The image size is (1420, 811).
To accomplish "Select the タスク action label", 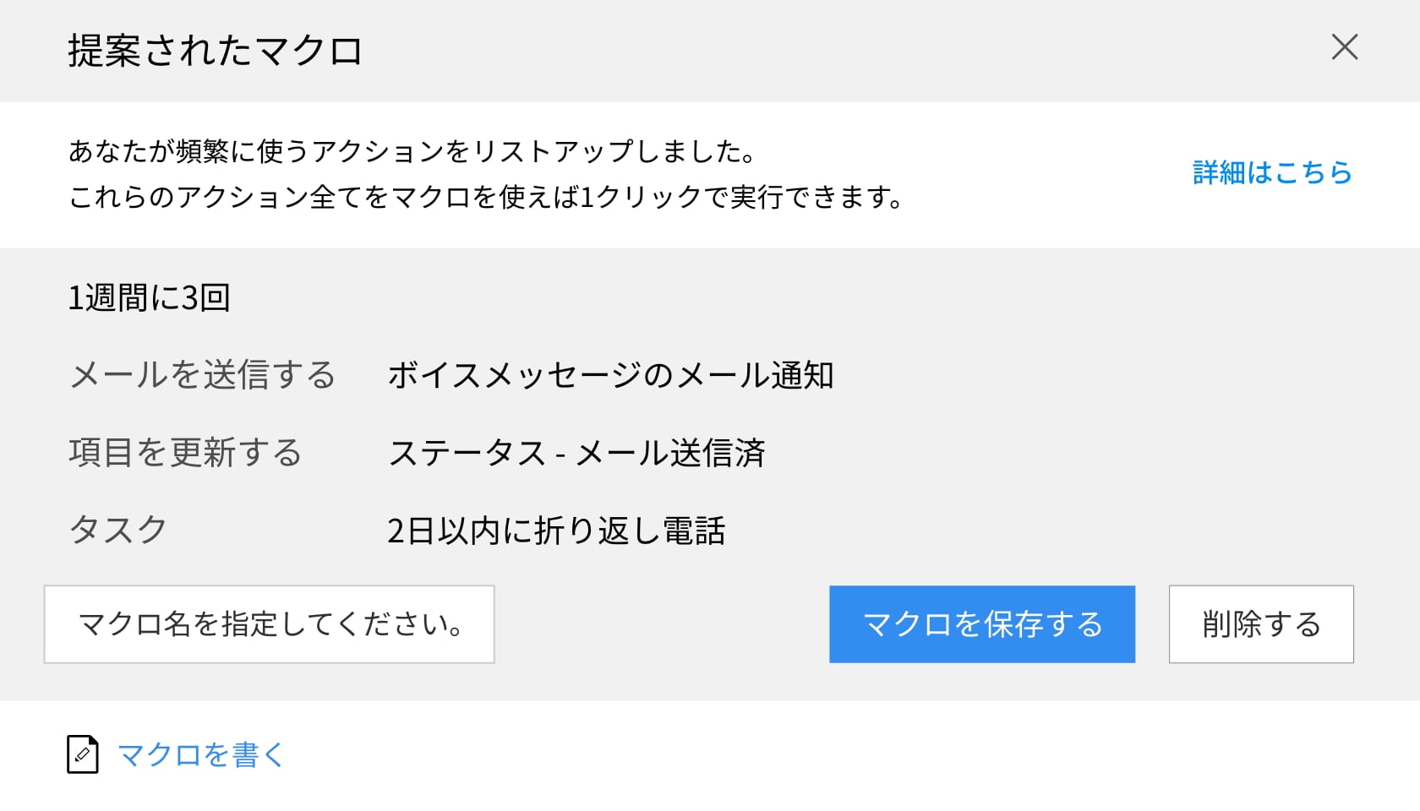I will [118, 531].
